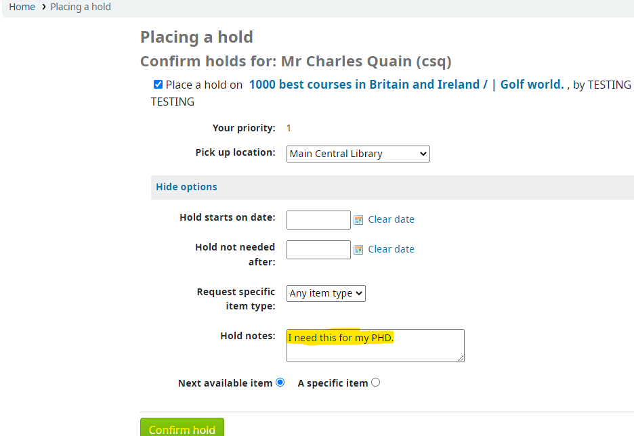Collapse the section using Hide options
Screen dimensions: 634x436
pyautogui.click(x=186, y=187)
